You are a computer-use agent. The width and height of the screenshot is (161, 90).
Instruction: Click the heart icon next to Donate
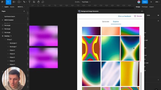coord(135,16)
